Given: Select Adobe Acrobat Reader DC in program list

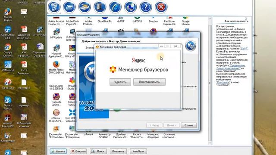Looking at the screenshot, I should click(56, 21).
